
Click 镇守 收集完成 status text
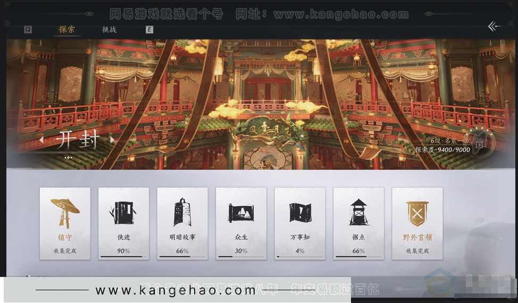tap(65, 251)
